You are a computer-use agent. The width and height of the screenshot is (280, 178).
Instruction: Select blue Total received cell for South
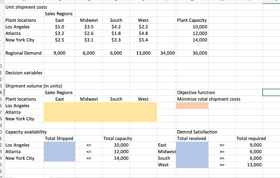(192, 158)
